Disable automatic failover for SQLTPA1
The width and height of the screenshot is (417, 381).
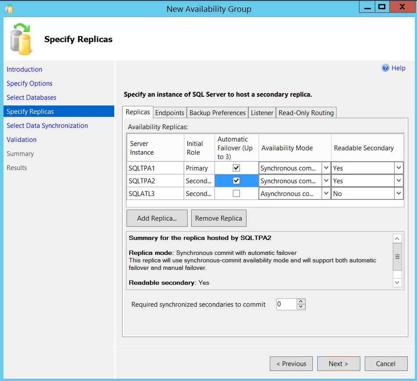pyautogui.click(x=236, y=168)
